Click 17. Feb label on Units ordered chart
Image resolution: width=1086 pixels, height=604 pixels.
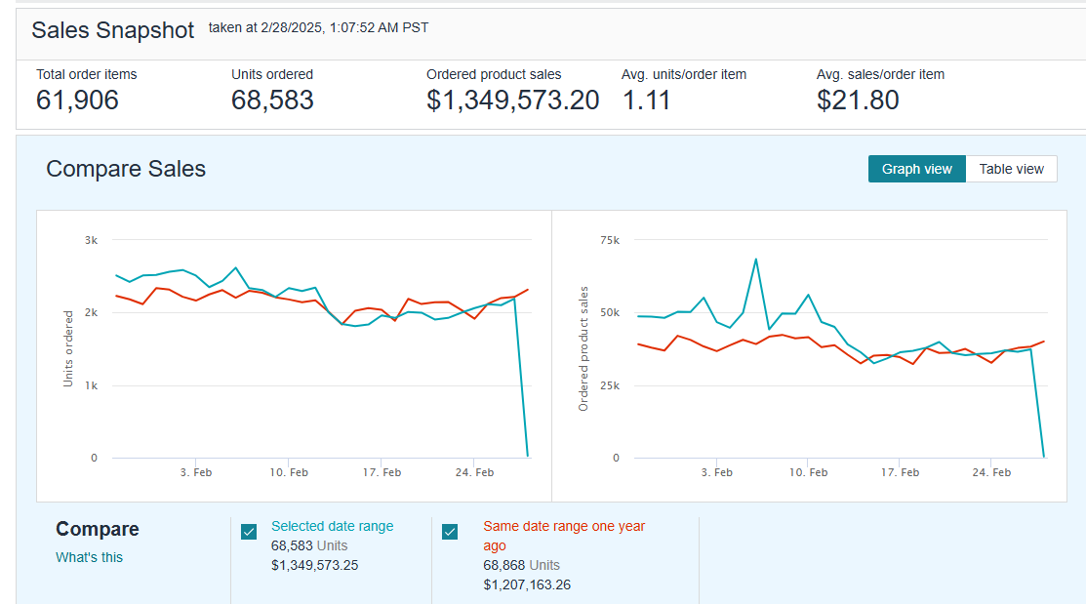point(382,472)
